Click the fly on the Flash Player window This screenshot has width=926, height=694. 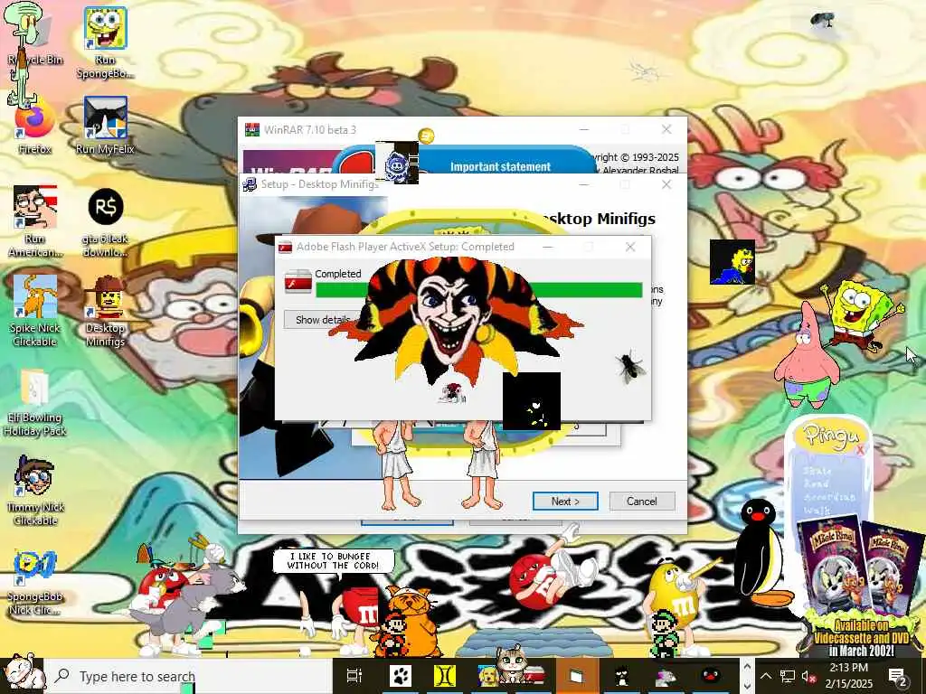[x=630, y=366]
